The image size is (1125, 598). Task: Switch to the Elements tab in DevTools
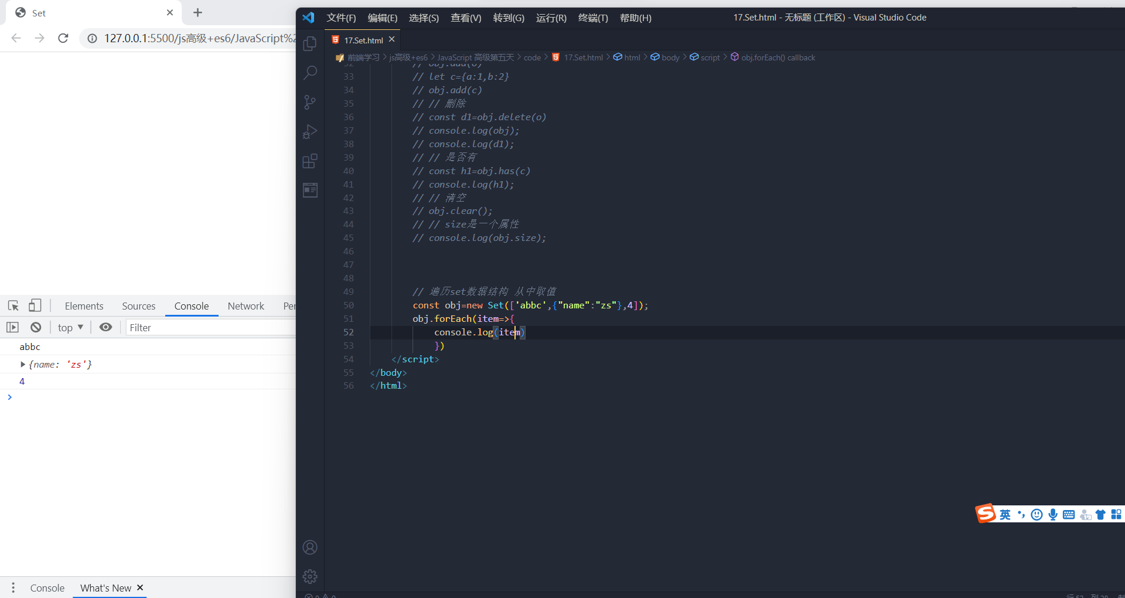pyautogui.click(x=84, y=306)
